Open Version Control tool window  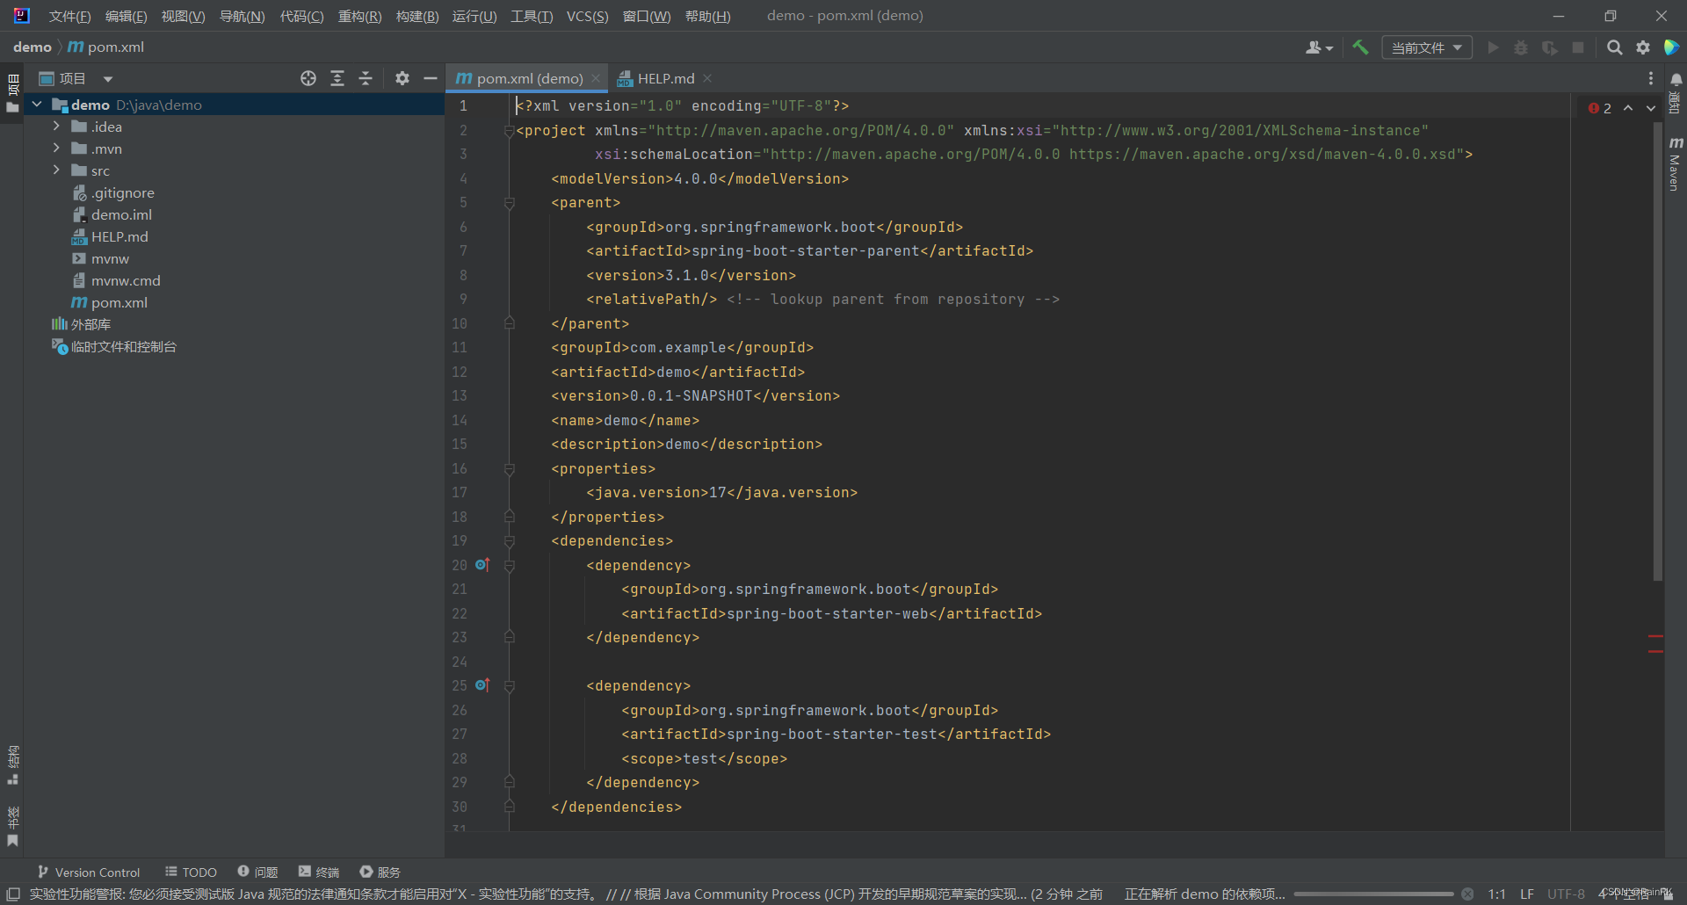point(89,872)
